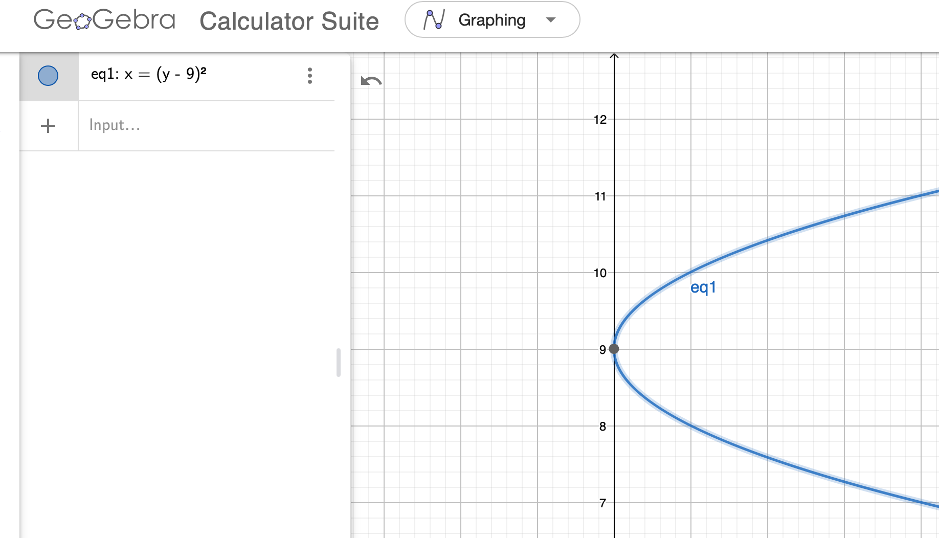Click the plus icon beside the input row
Screen dimensions: 939x538
click(x=48, y=126)
